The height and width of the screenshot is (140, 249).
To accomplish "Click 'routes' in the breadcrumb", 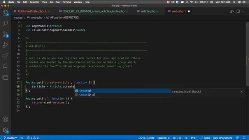I will 18,17.
